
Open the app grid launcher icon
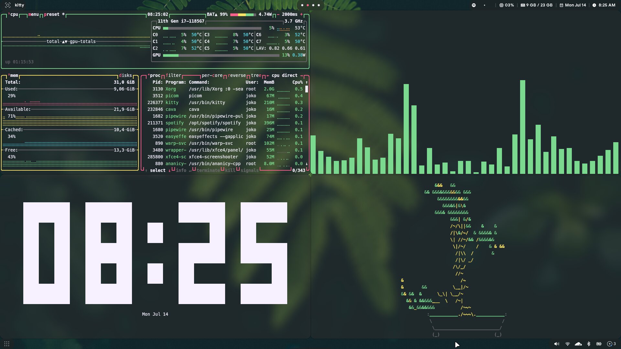(7, 344)
